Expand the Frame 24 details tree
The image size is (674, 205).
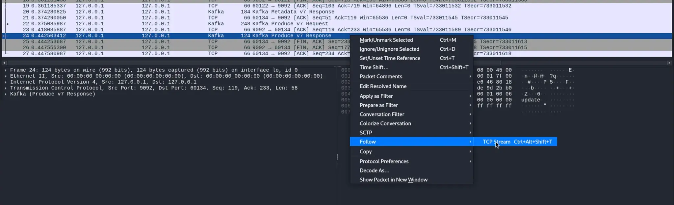[6, 70]
